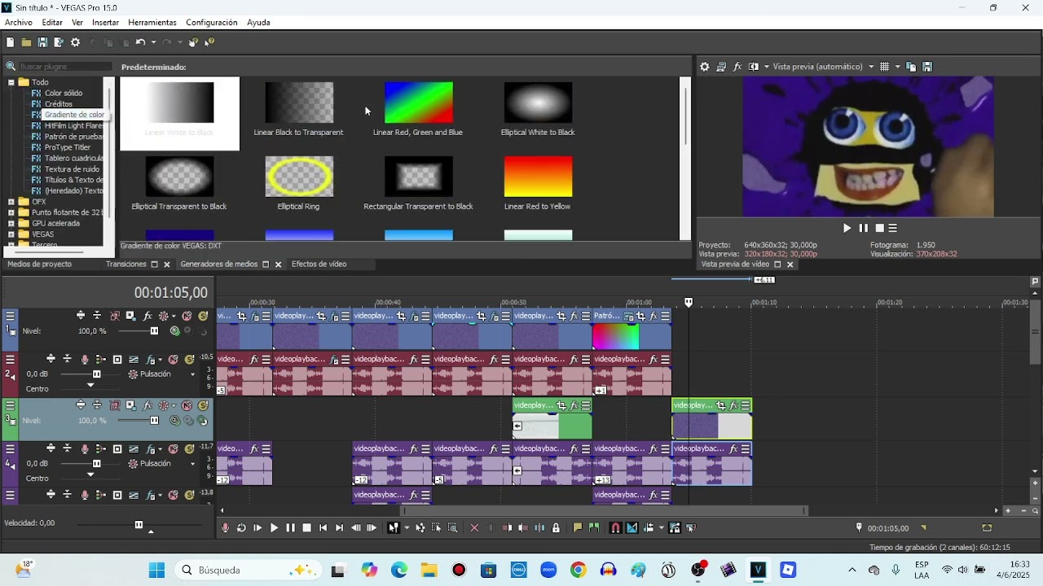Click the What's This help icon
Screen dimensions: 1043x586
209,42
